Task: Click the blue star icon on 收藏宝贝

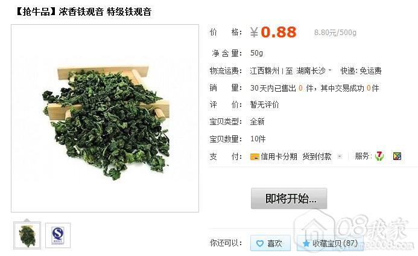Action: pos(306,243)
